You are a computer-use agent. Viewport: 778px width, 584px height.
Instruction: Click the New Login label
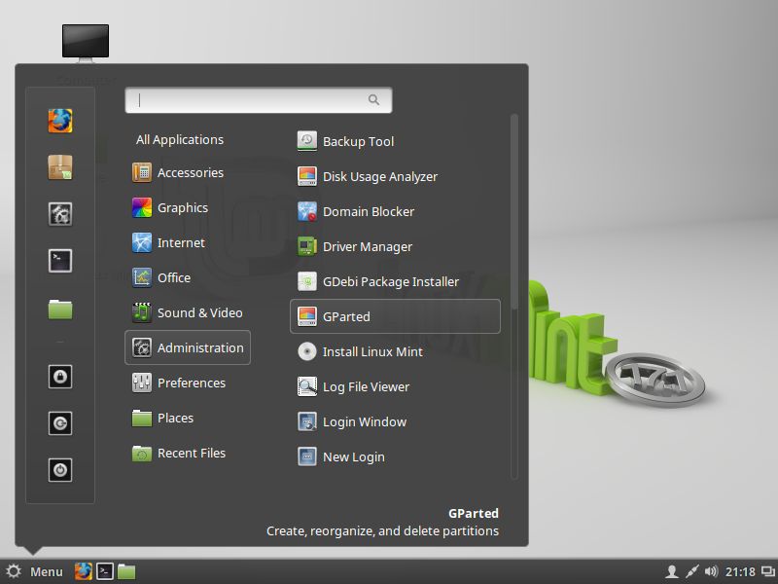pos(354,457)
